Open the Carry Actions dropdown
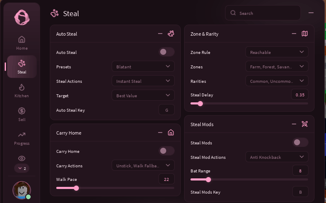326x203 pixels. tap(143, 165)
